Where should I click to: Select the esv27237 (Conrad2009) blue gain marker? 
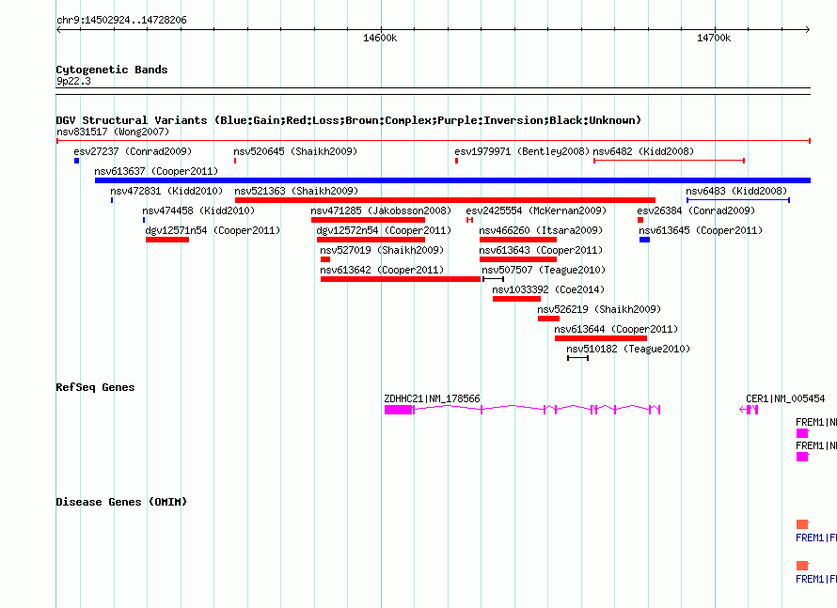click(x=77, y=161)
